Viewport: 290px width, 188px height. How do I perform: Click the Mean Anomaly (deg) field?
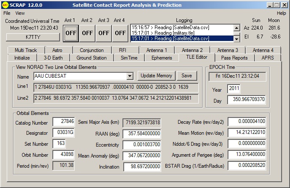[142, 155]
